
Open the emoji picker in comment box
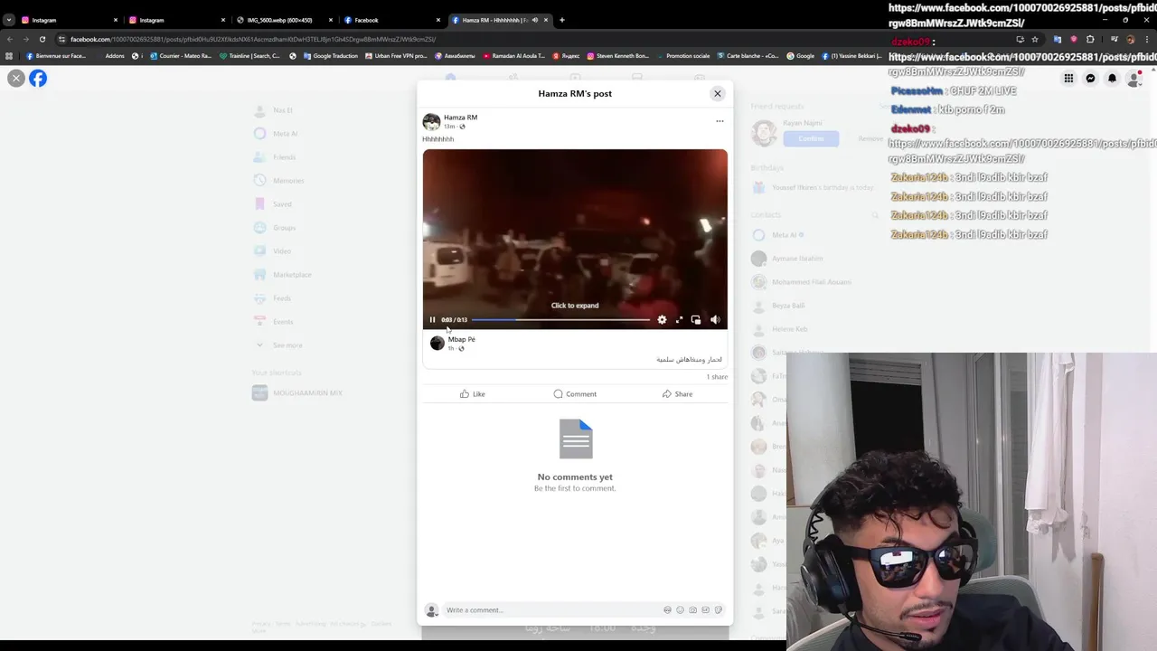(681, 609)
